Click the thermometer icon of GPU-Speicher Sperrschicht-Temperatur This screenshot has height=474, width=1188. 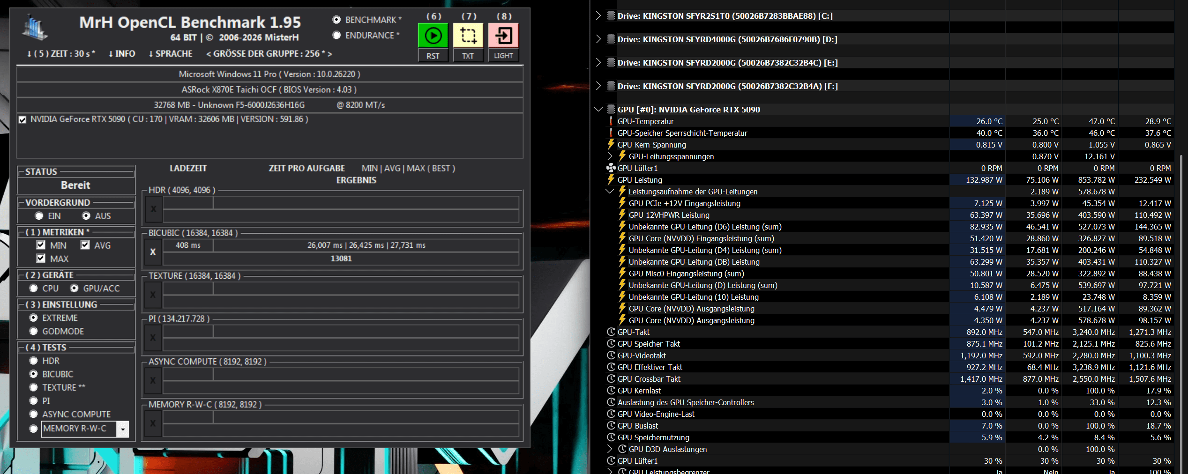611,133
